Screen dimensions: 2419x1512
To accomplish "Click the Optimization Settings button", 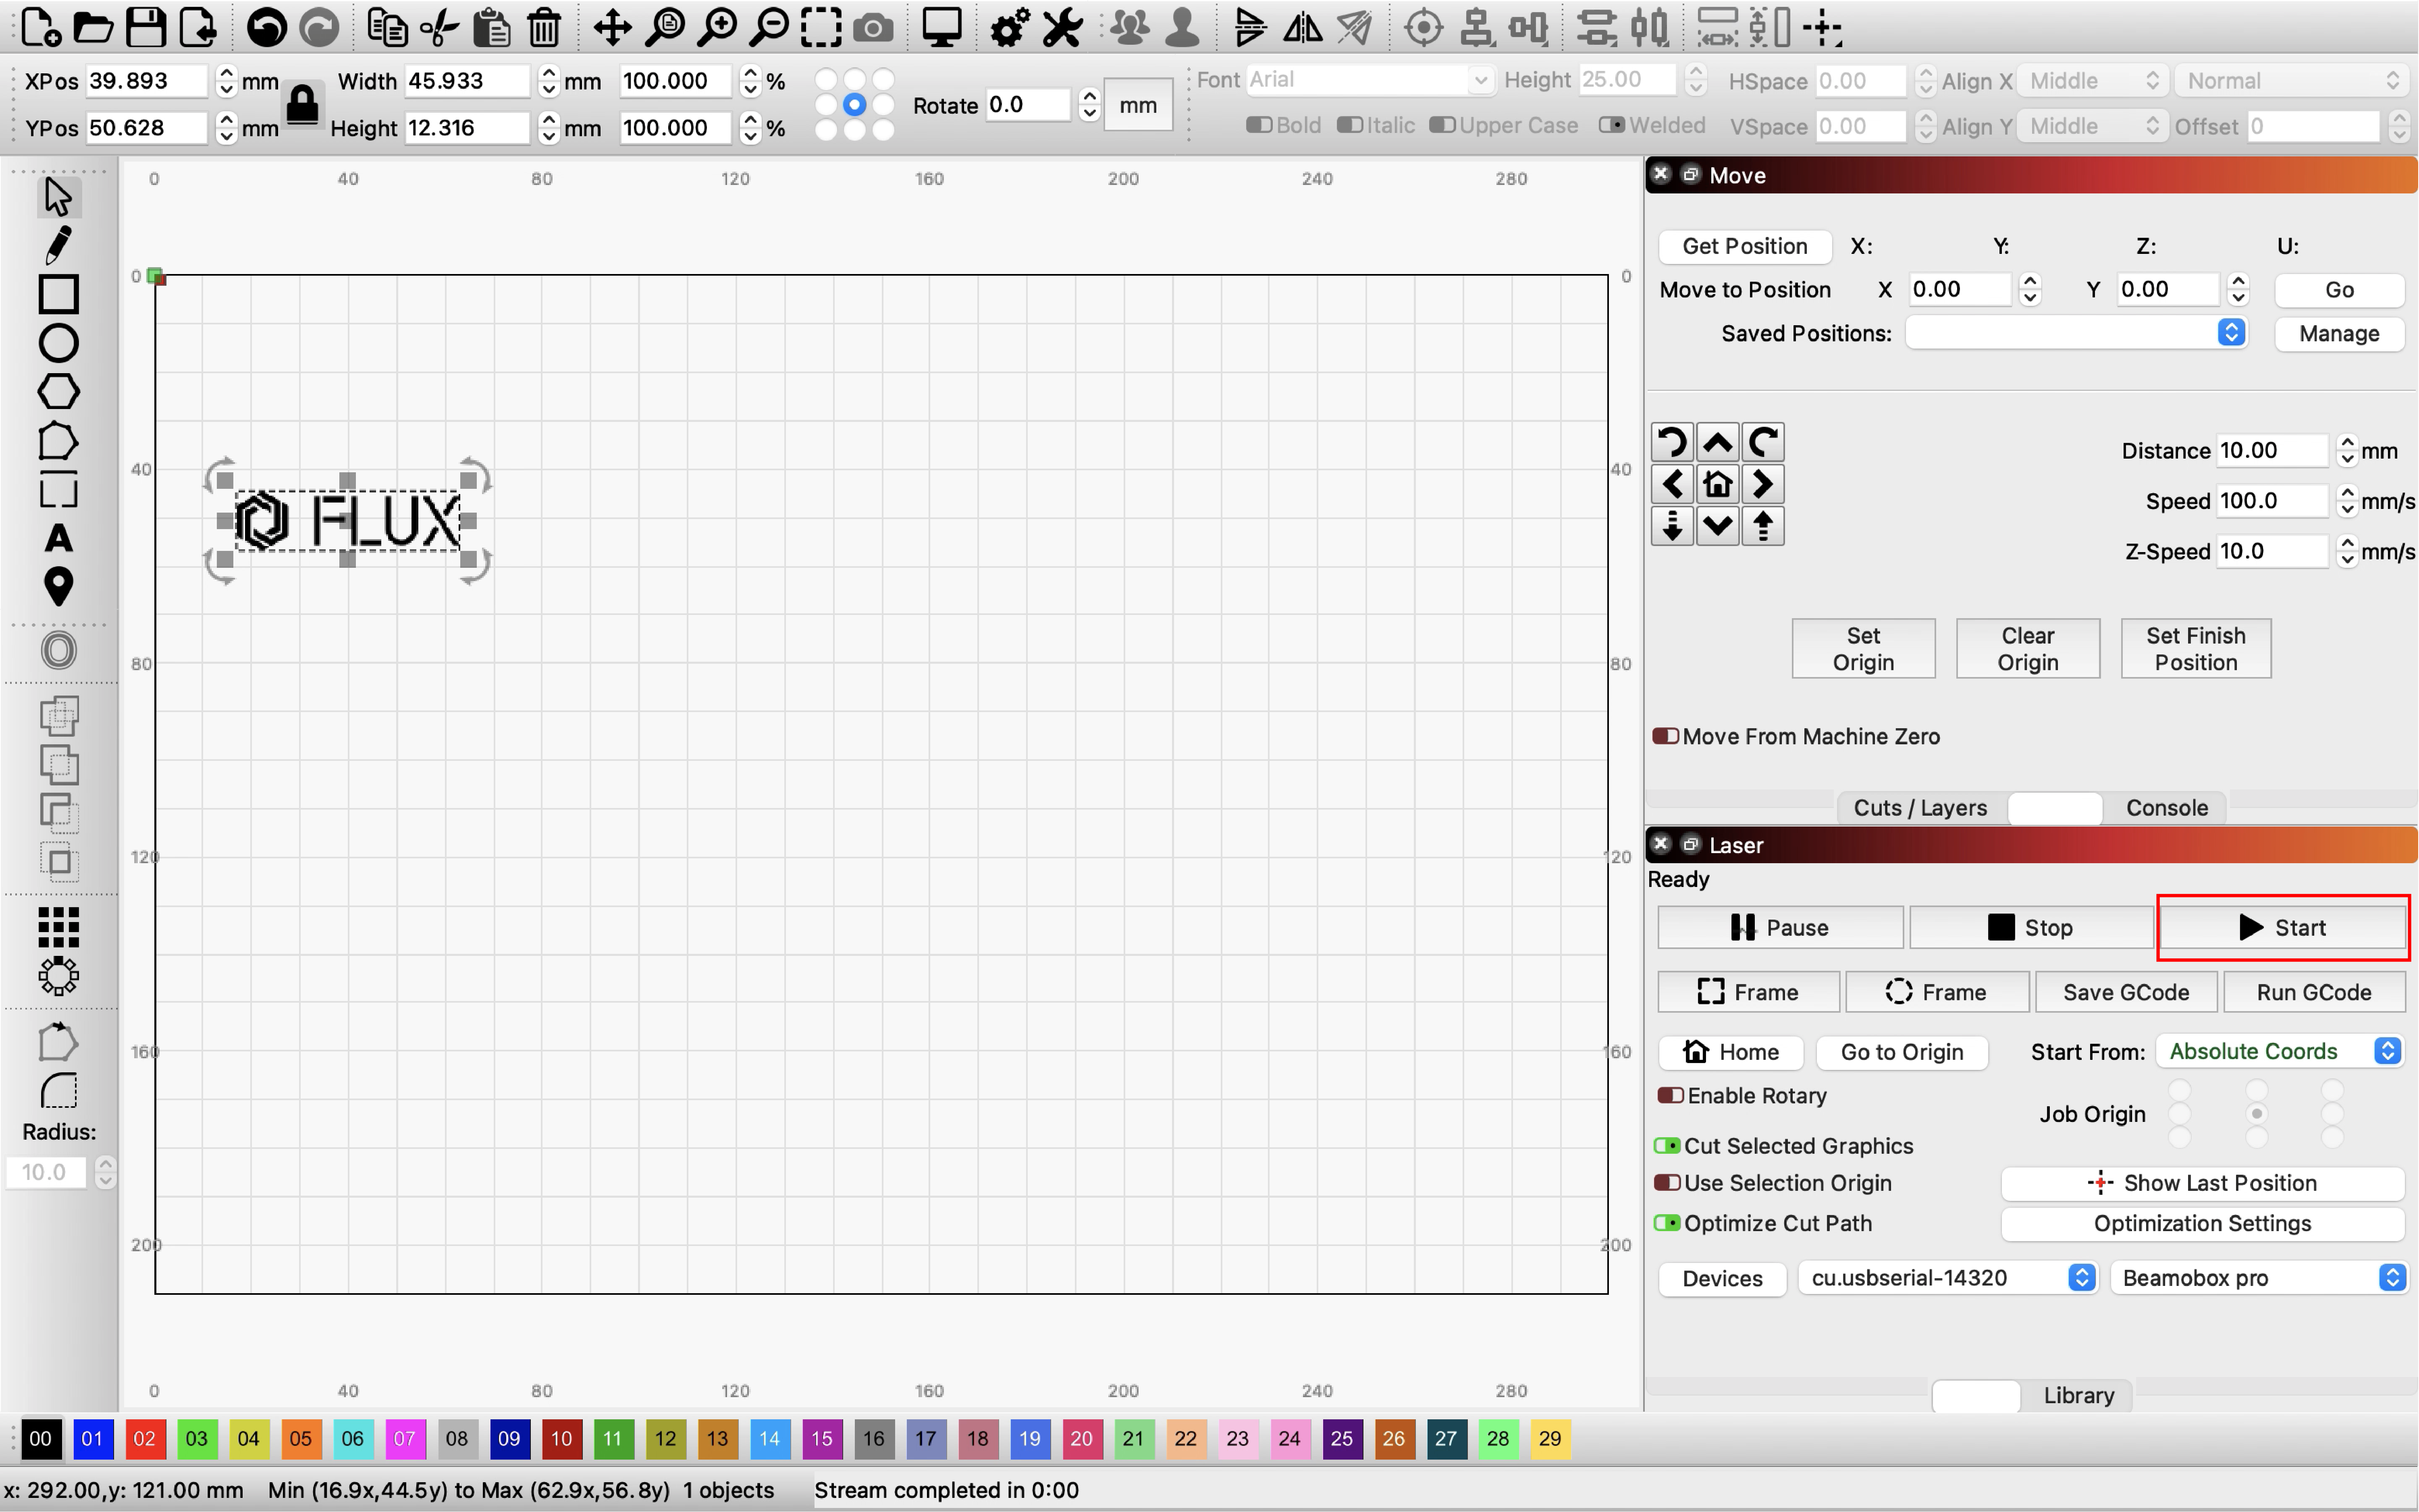I will coord(2202,1223).
